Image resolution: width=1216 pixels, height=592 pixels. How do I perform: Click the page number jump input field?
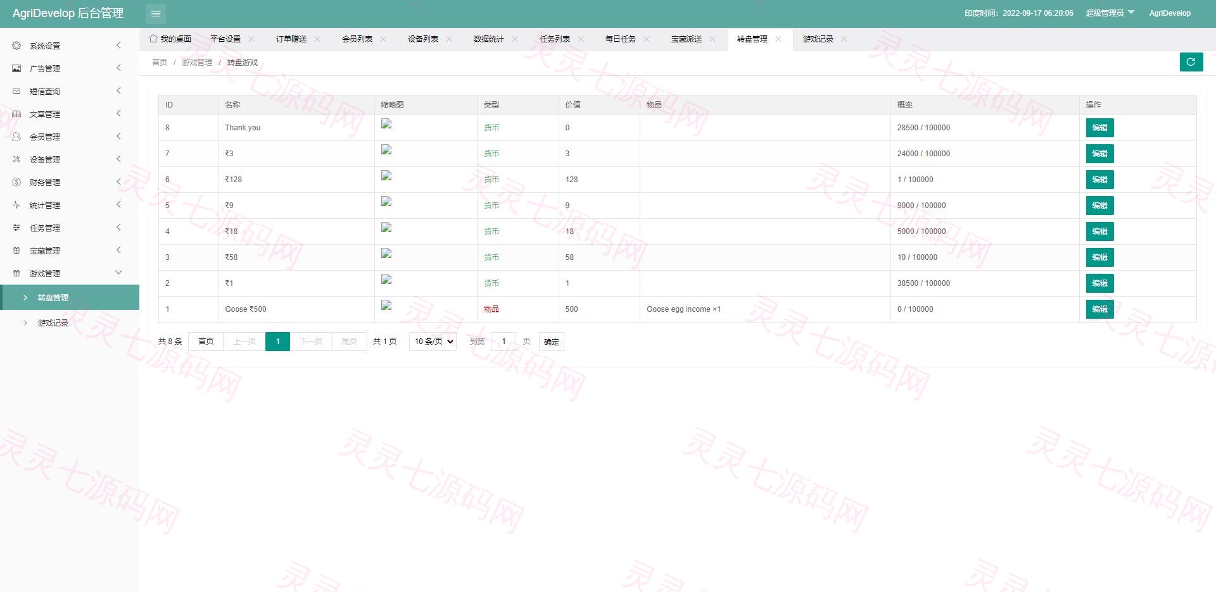[x=503, y=342]
